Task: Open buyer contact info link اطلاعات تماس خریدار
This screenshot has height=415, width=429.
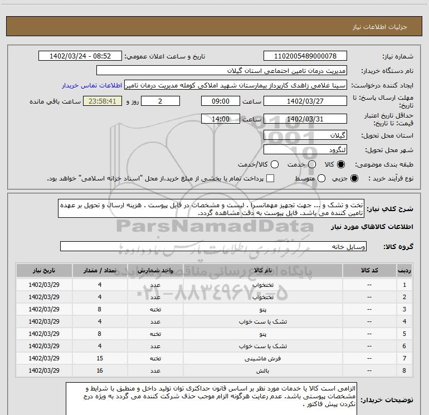Action: (x=92, y=85)
